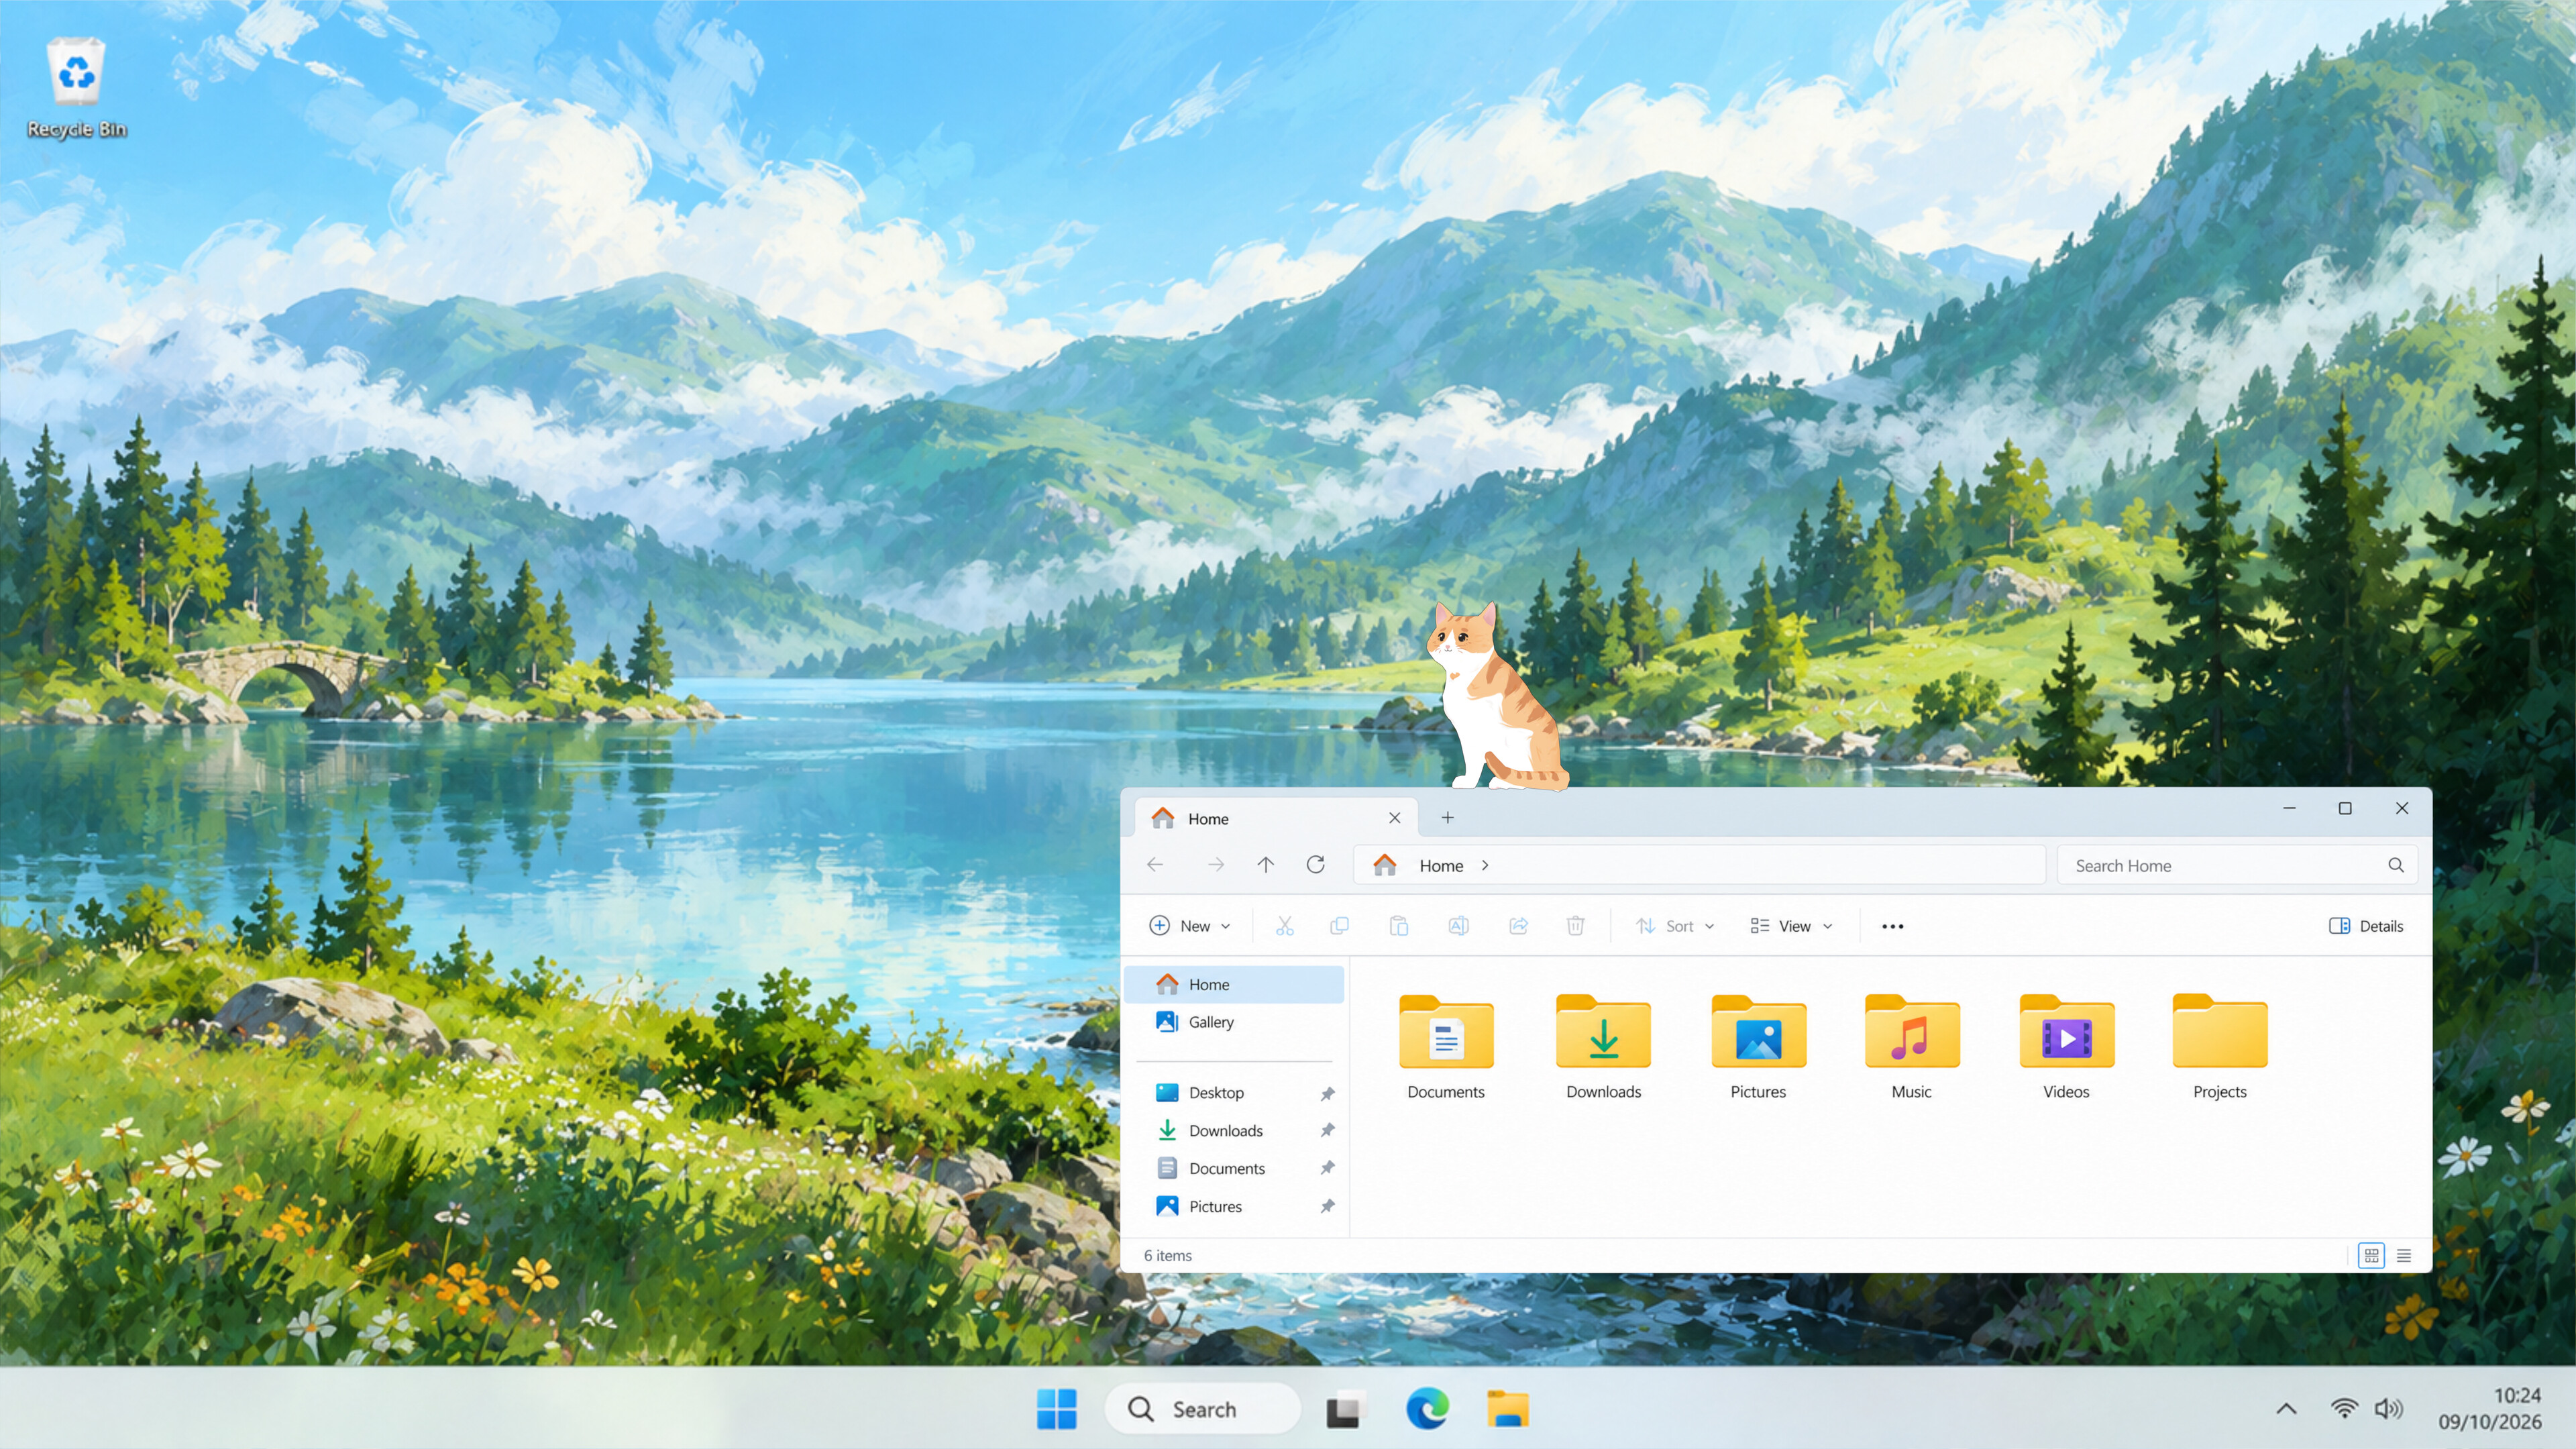This screenshot has width=2576, height=1449.
Task: Select Gallery in the sidebar
Action: click(x=1234, y=1022)
